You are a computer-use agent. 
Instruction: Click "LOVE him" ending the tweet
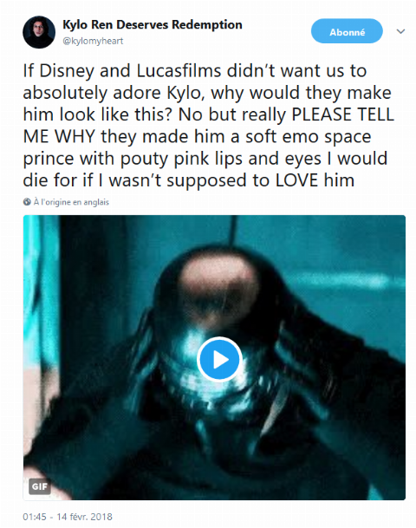tap(315, 180)
